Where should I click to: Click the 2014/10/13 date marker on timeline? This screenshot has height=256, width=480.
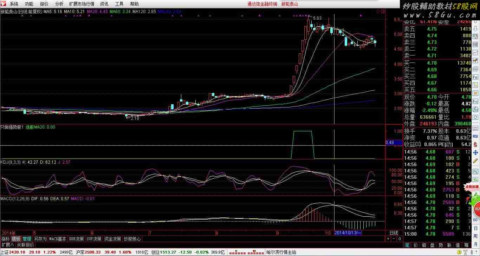[x=348, y=233]
